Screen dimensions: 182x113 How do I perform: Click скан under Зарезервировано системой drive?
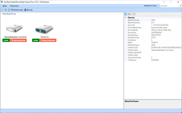tap(6, 40)
